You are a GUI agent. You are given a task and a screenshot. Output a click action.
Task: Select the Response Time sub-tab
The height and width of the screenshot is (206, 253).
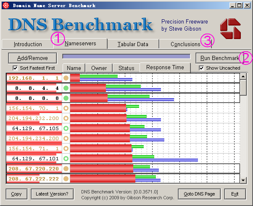click(165, 68)
